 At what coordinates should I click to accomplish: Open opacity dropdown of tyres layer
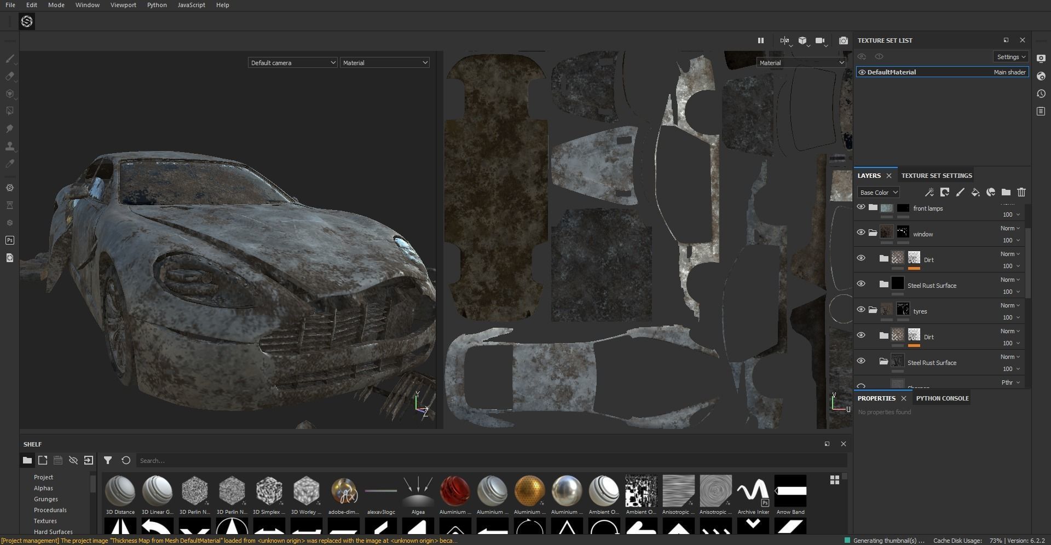click(1011, 317)
